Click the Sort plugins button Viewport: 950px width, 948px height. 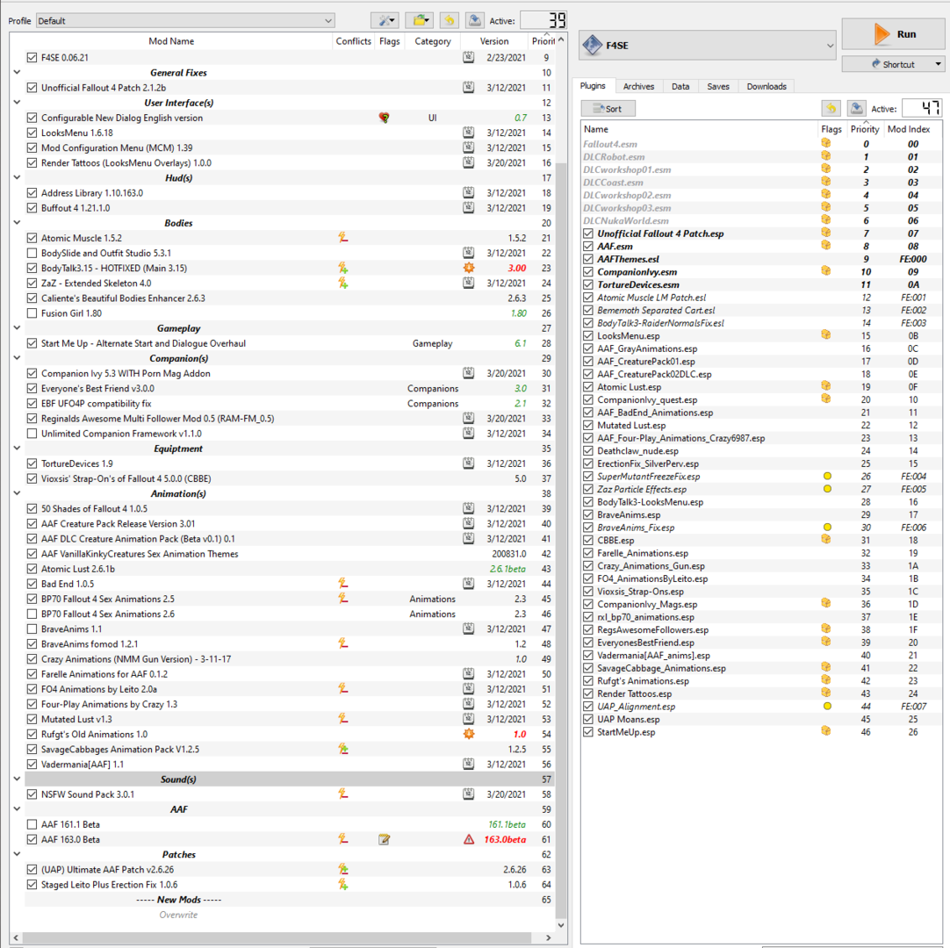tap(608, 109)
